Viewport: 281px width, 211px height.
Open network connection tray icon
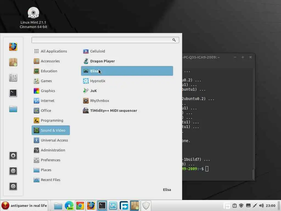(x=255, y=206)
